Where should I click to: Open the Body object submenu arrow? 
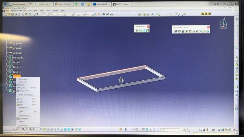tap(38, 126)
